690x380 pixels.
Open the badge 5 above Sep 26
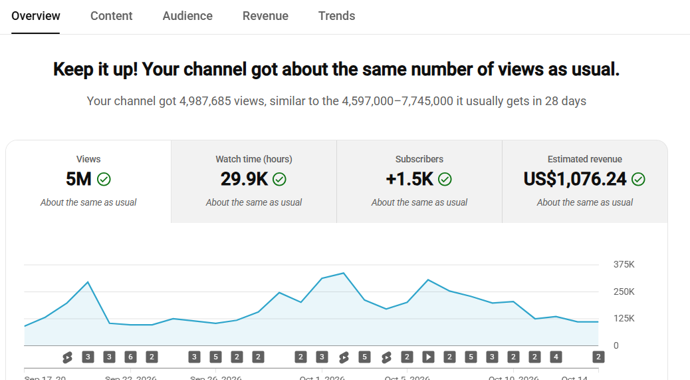(x=215, y=357)
